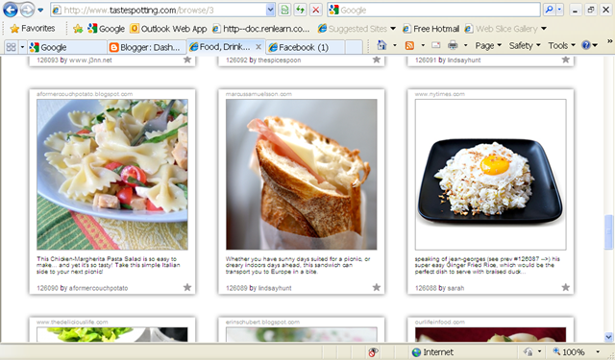Viewport: 615px width, 360px height.
Task: Star the post 126093 by www.j3nn.net
Action: click(187, 60)
